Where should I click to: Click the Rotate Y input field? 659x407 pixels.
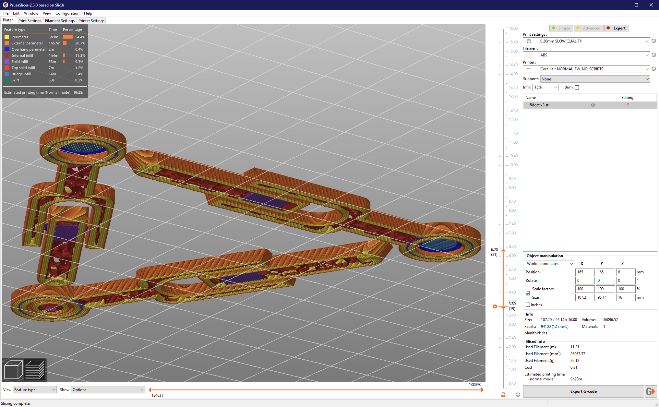(605, 281)
